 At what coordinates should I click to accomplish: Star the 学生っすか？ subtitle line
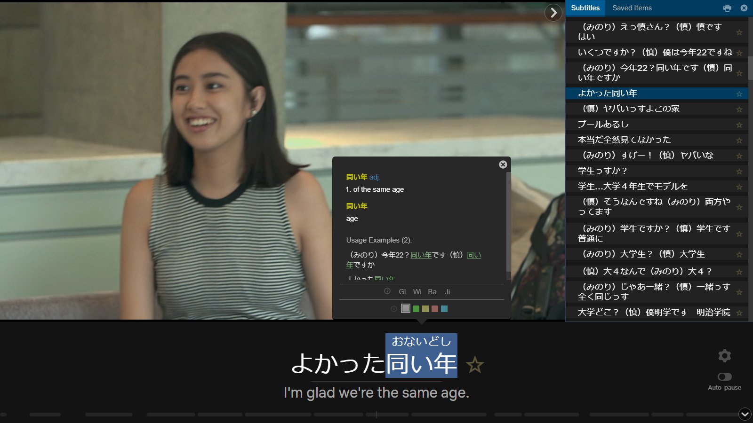(739, 172)
